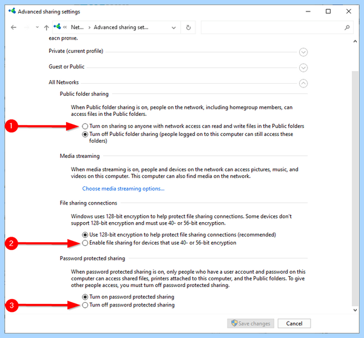364x338 pixels.
Task: Click the scrollbar down arrow
Action: click(355, 310)
